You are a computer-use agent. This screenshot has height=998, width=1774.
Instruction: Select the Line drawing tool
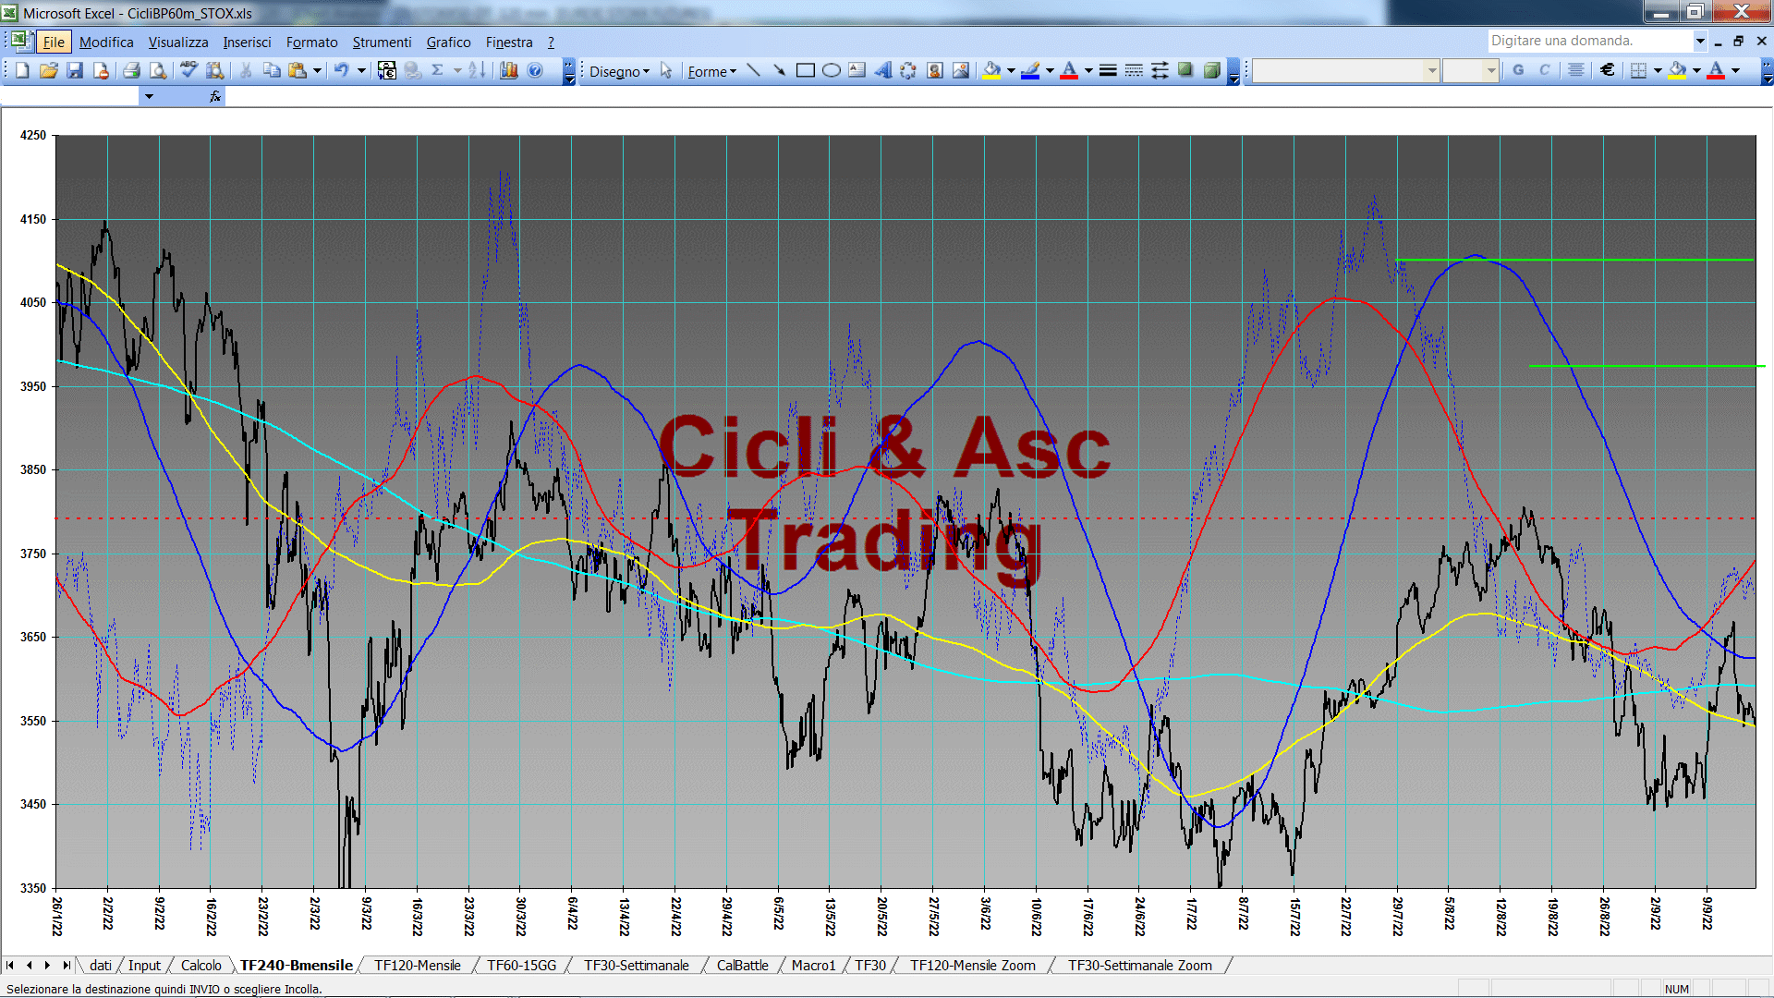(x=754, y=70)
